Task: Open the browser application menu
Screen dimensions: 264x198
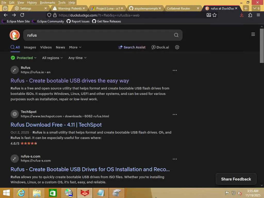Action: point(258,15)
